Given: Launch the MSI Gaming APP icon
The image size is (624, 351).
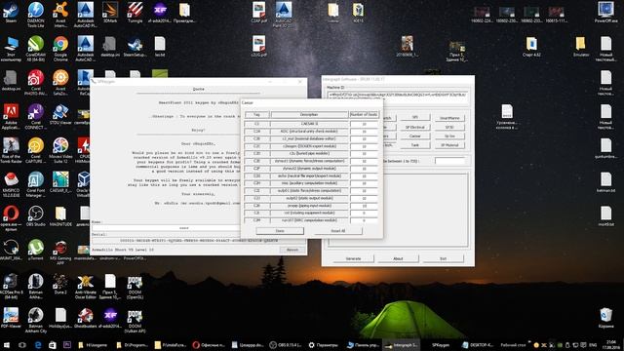Looking at the screenshot, I should (x=60, y=253).
